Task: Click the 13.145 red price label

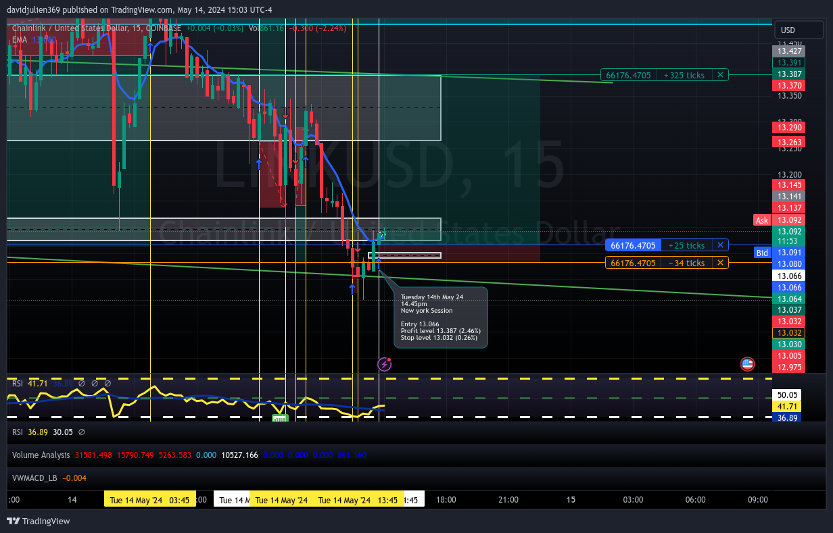Action: coord(789,184)
